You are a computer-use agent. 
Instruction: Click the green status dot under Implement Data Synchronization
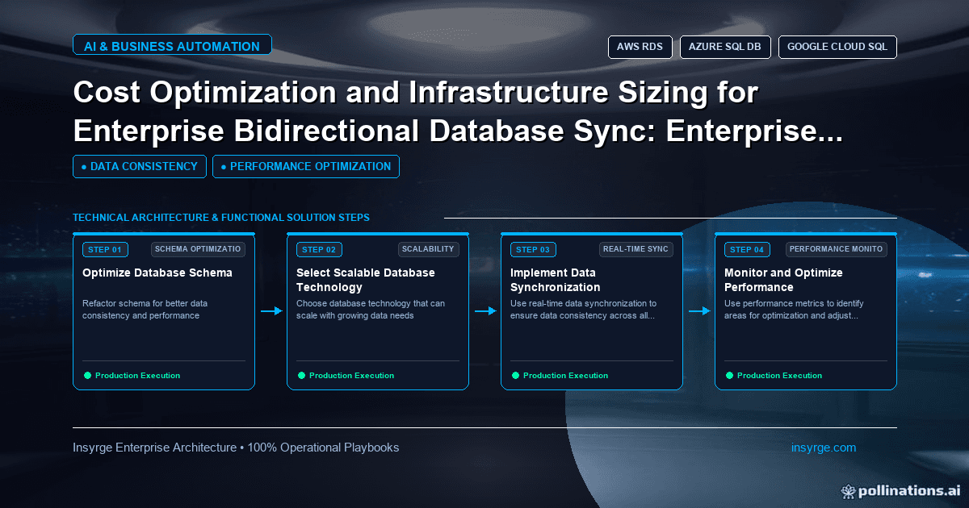[515, 376]
